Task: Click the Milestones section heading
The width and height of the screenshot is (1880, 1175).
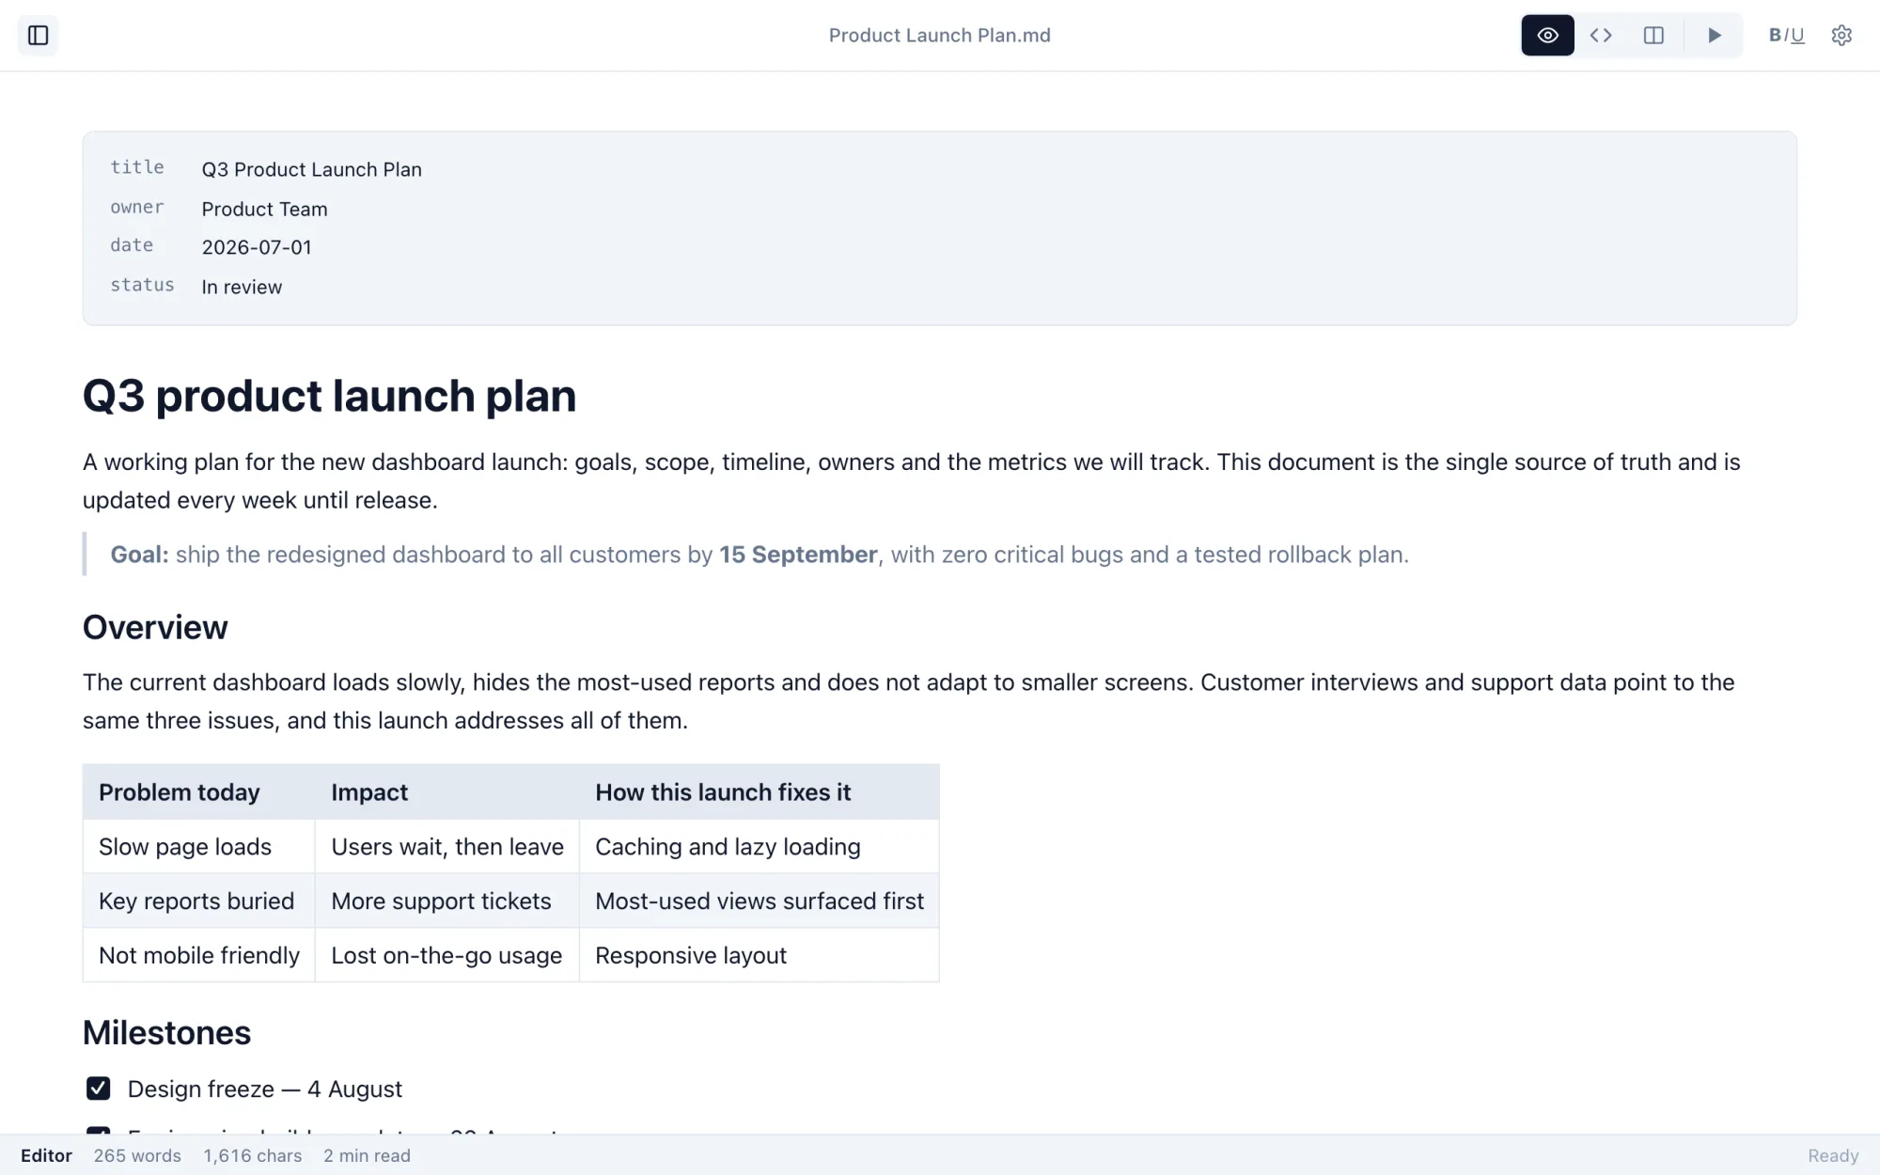Action: click(x=166, y=1032)
